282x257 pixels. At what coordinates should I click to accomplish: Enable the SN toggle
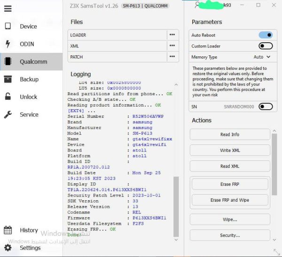pyautogui.click(x=266, y=106)
